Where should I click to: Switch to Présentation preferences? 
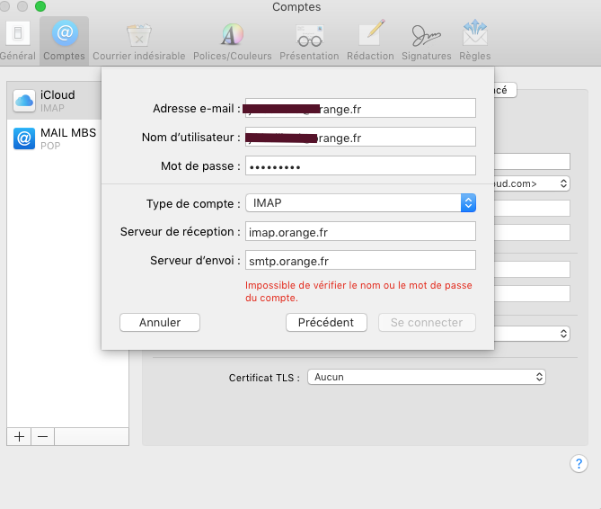(x=309, y=40)
